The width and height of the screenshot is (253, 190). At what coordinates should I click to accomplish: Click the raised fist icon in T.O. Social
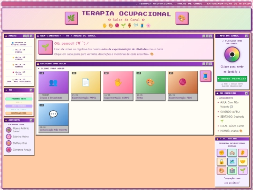pyautogui.click(x=222, y=152)
